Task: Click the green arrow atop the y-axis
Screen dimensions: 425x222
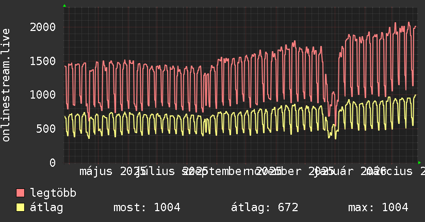Action: pos(64,6)
